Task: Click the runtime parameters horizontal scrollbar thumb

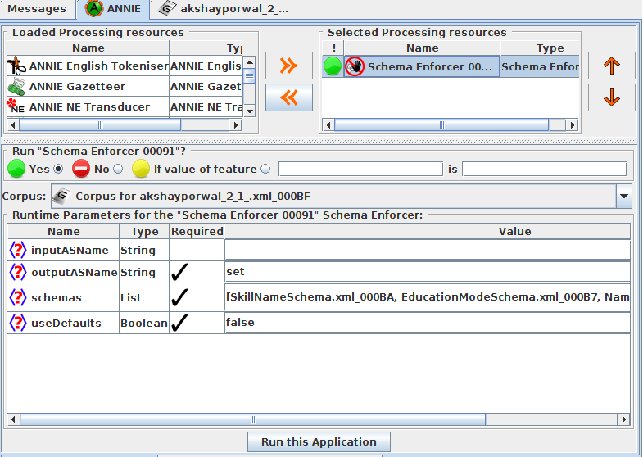Action: pos(252,419)
